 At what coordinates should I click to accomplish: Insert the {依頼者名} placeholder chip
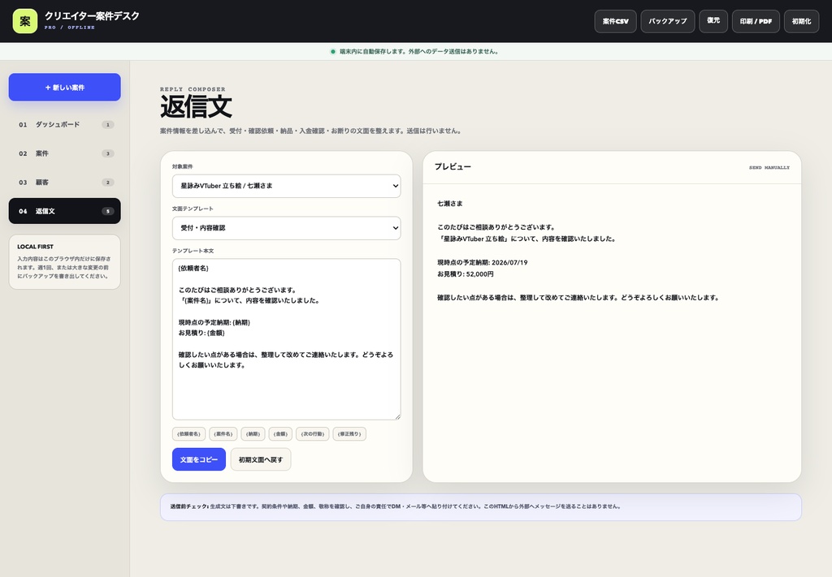tap(188, 434)
